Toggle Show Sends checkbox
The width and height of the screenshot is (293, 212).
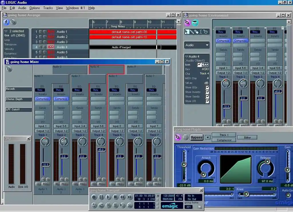(207, 96)
